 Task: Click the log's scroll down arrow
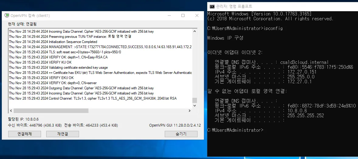(x=194, y=105)
